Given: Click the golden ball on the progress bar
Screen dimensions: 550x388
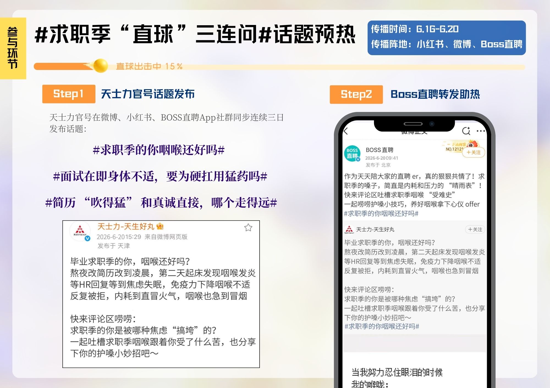Looking at the screenshot, I should pyautogui.click(x=100, y=66).
